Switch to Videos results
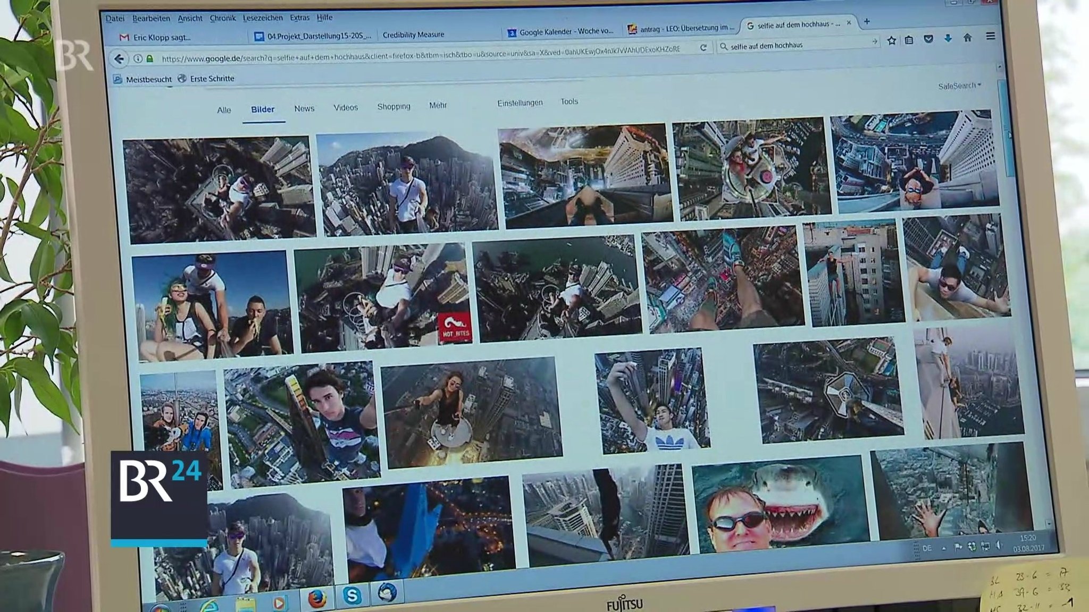The height and width of the screenshot is (612, 1089). coord(346,107)
